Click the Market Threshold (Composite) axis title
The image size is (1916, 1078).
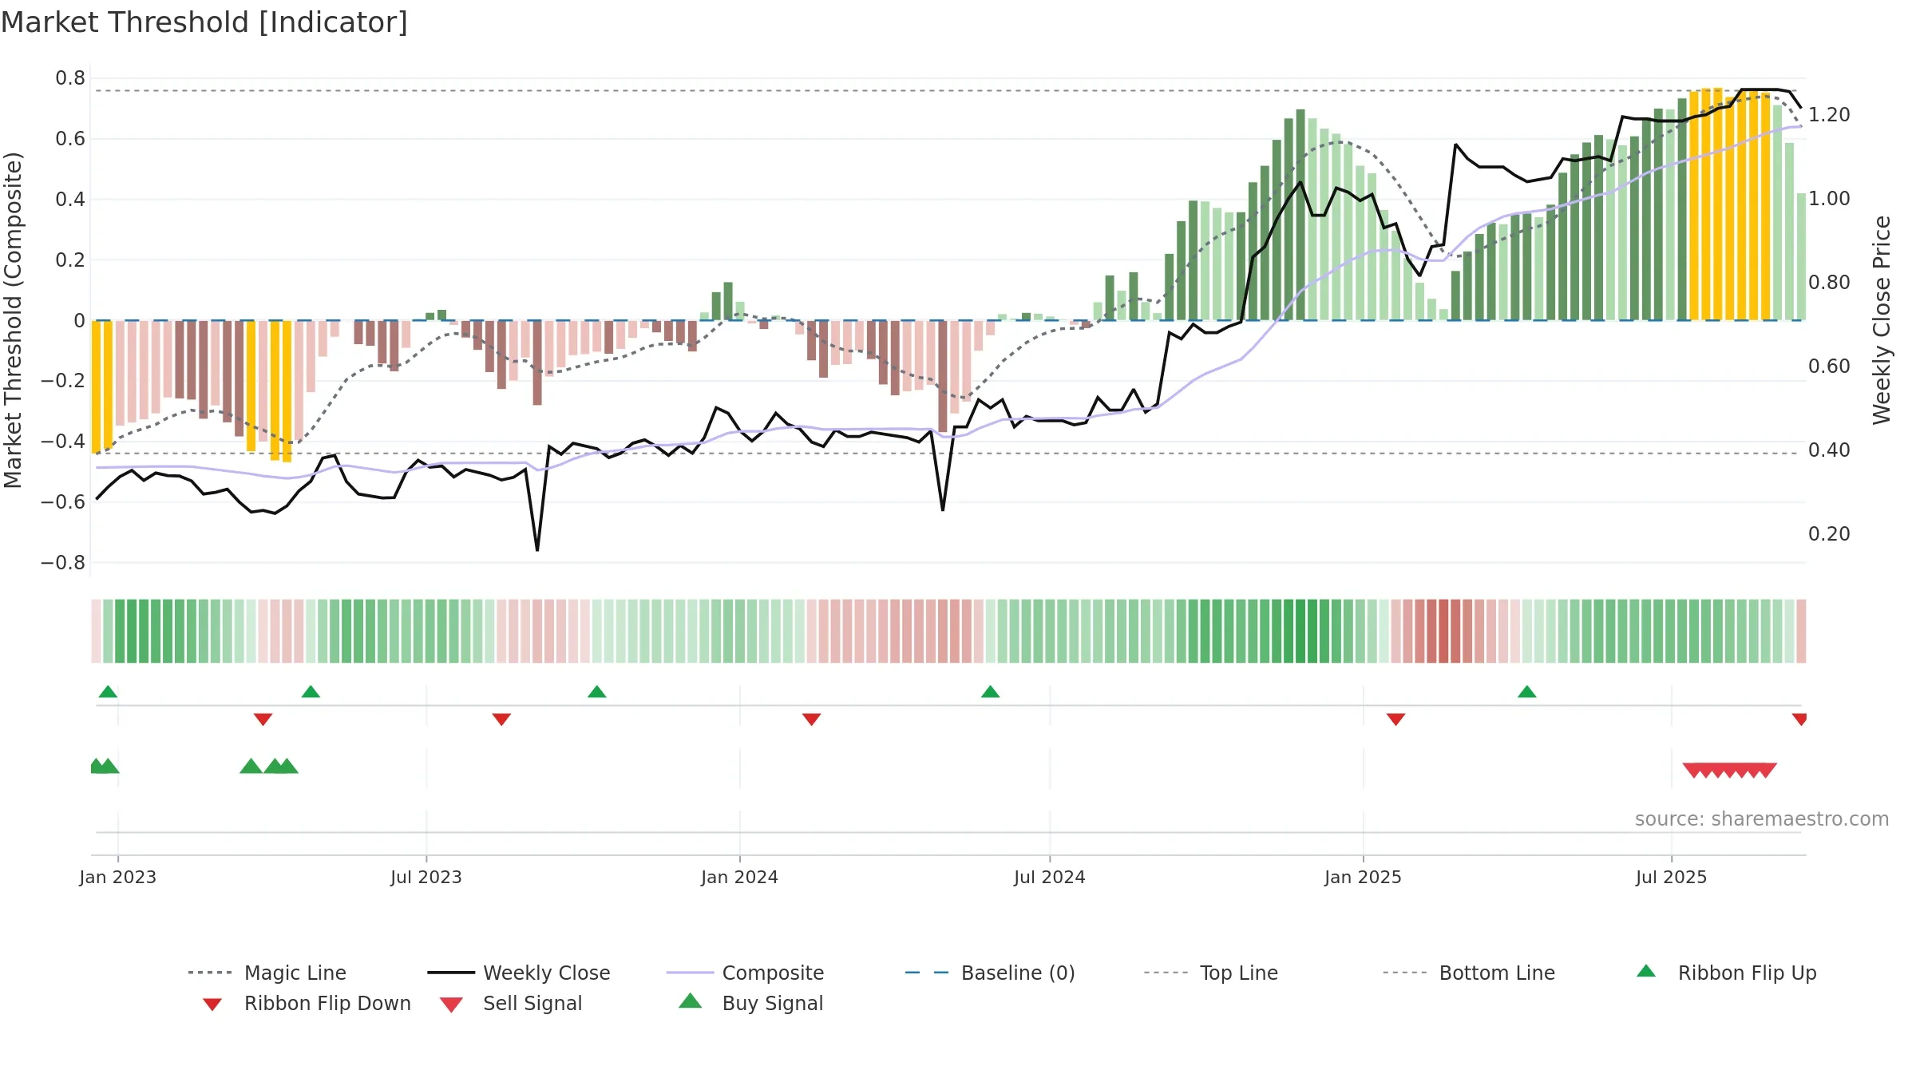pyautogui.click(x=13, y=320)
